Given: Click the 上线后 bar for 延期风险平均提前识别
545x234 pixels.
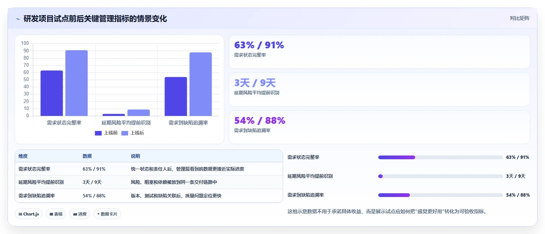Looking at the screenshot, I should [x=139, y=113].
